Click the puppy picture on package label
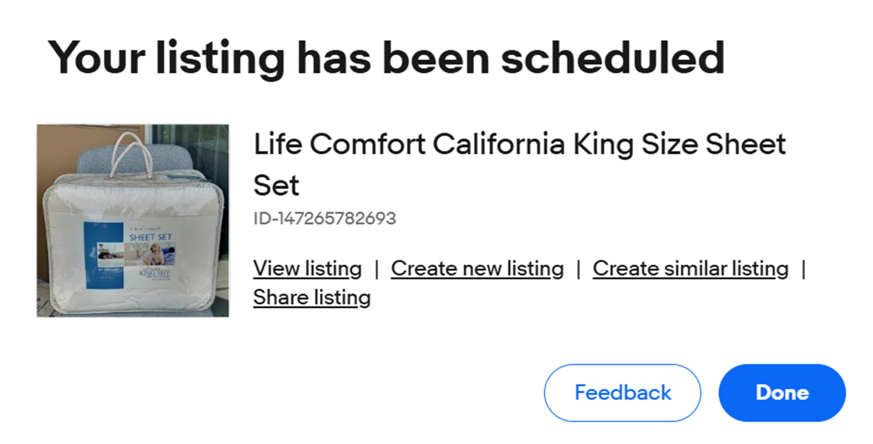This screenshot has width=873, height=444. click(156, 254)
